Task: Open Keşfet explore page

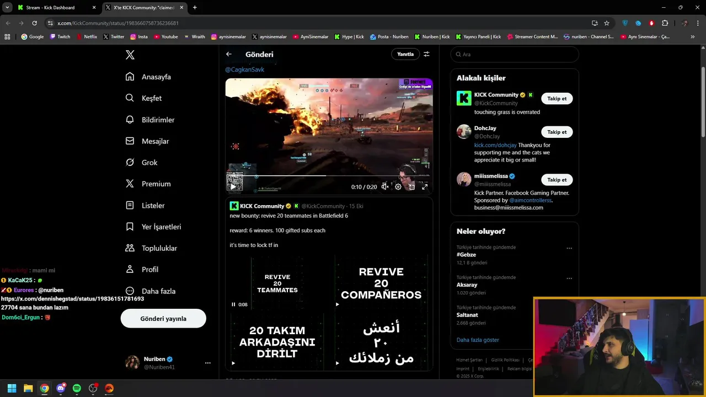Action: coord(143,98)
